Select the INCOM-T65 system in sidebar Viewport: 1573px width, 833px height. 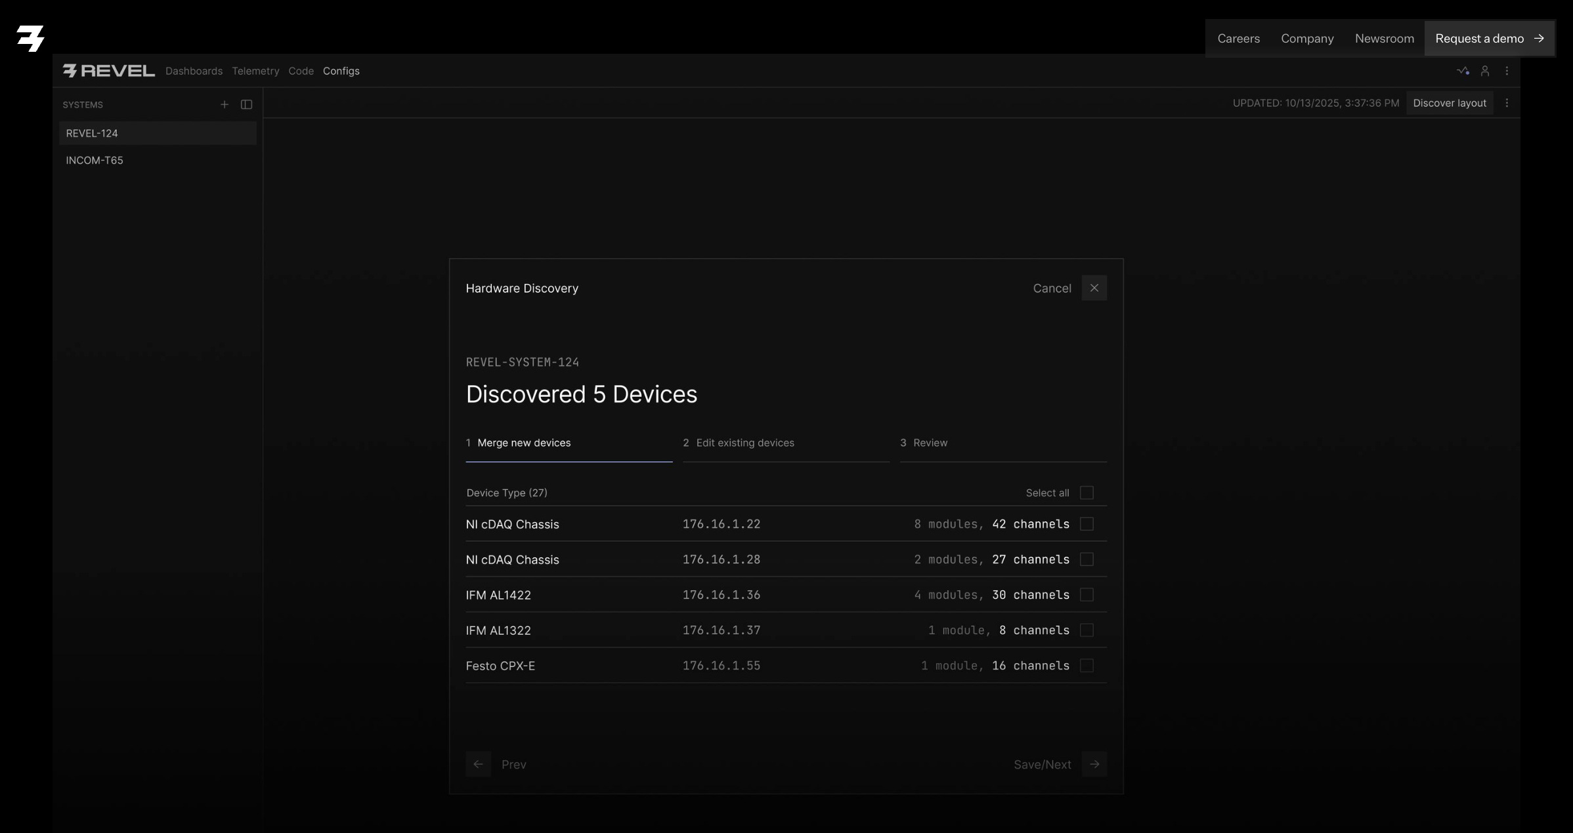(x=95, y=160)
